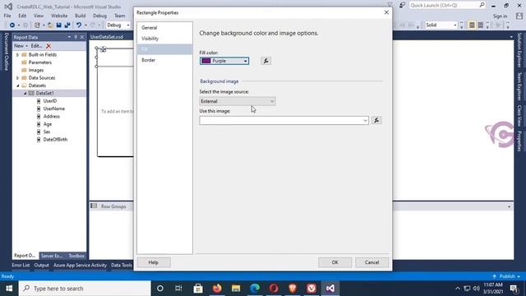Switch to the Error List tab
This screenshot has width=526, height=296.
coord(21,265)
